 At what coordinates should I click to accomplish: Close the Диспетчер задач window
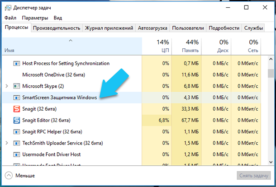pos(265,8)
